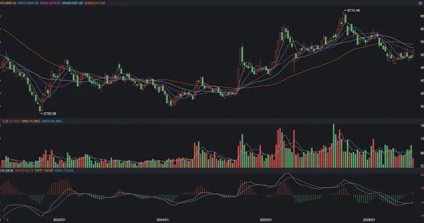Click the MA20 moving average label
The image size is (424, 223).
(50, 3)
